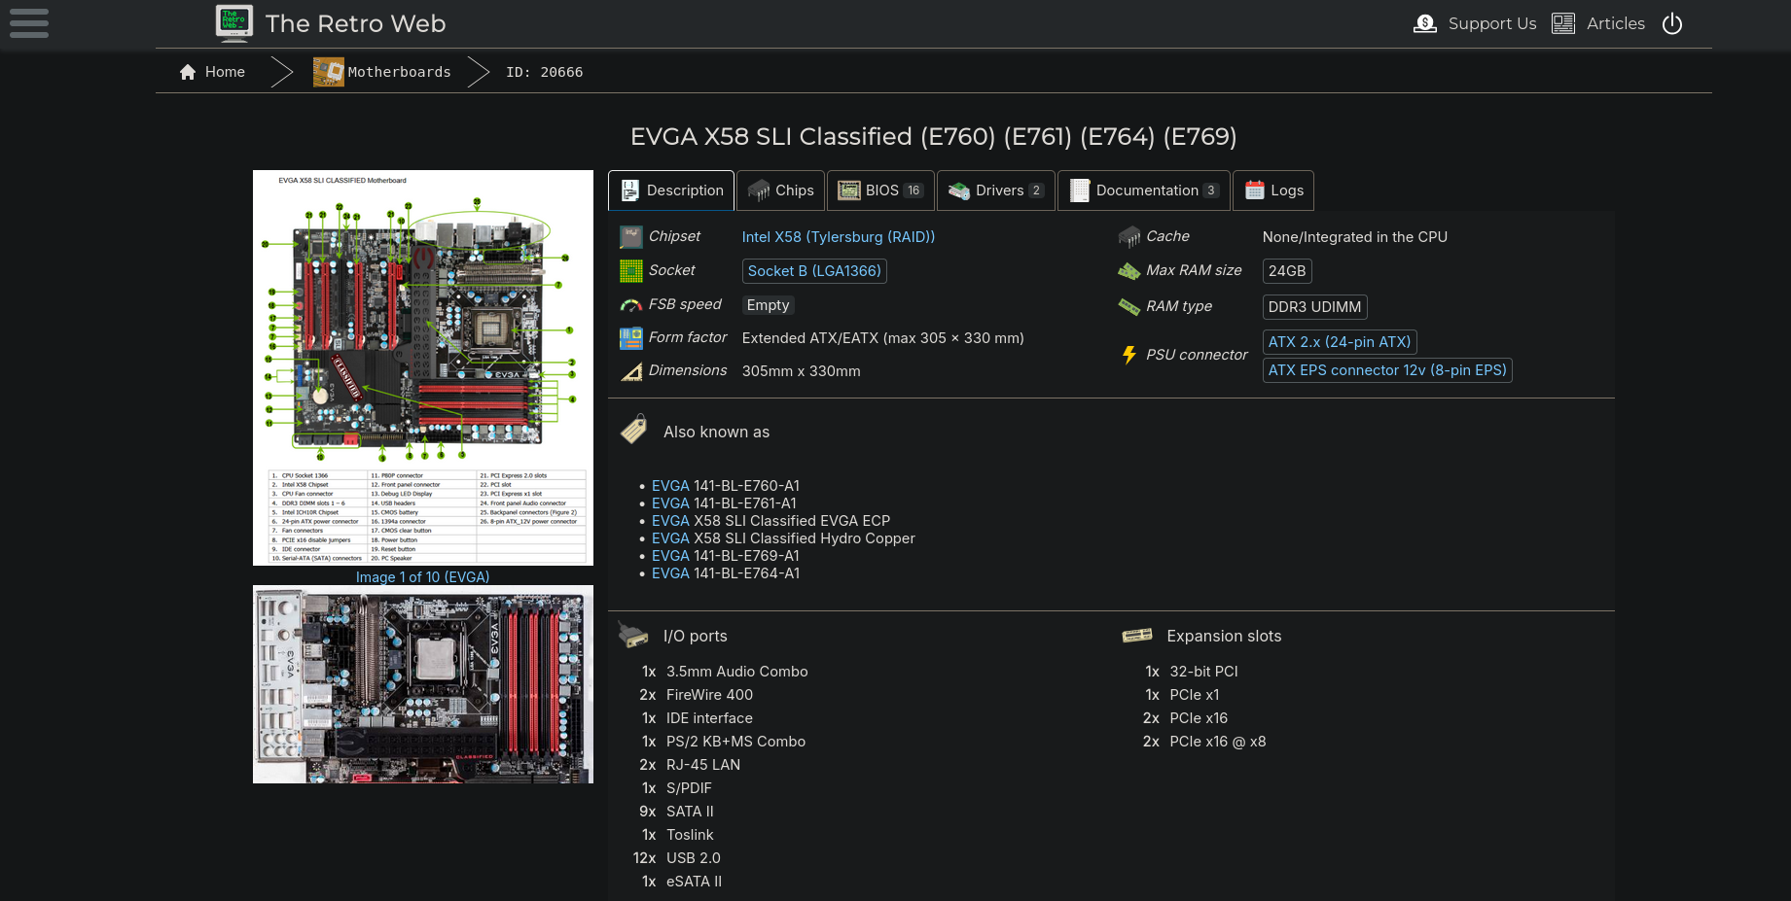Click EVGA link beside X58 SLI Classified EVGA ECP
This screenshot has height=901, width=1791.
click(x=670, y=521)
